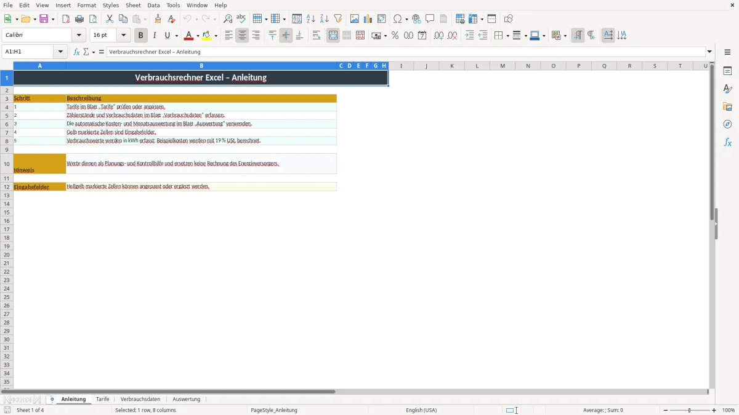Viewport: 739px width, 415px height.
Task: Click the Sort ascending icon
Action: (310, 19)
